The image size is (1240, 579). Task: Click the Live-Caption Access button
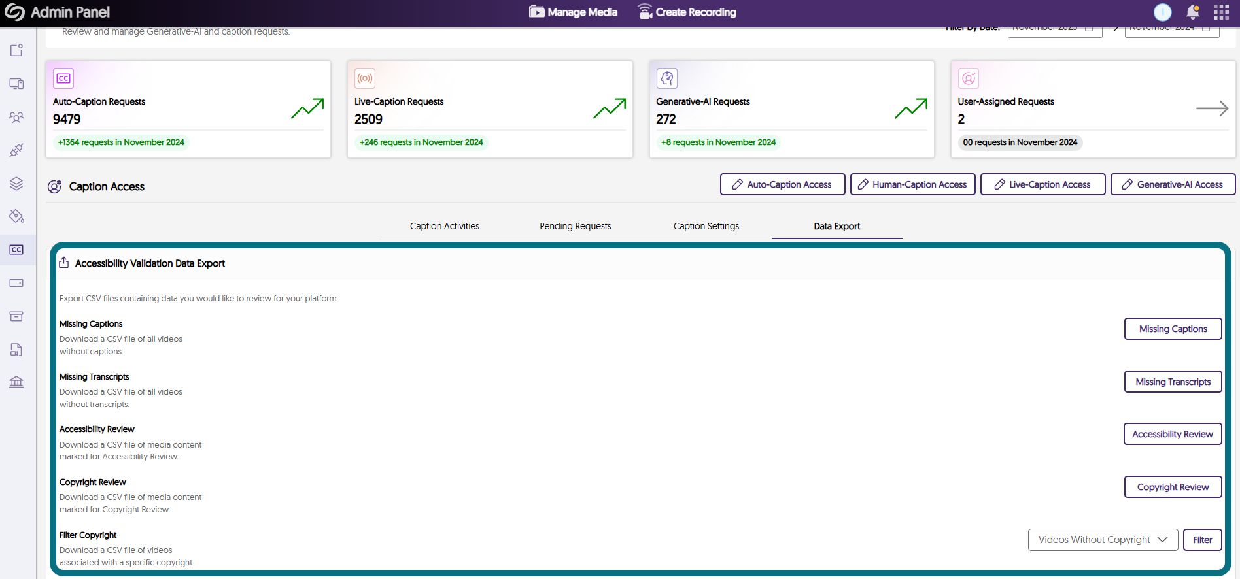1043,184
